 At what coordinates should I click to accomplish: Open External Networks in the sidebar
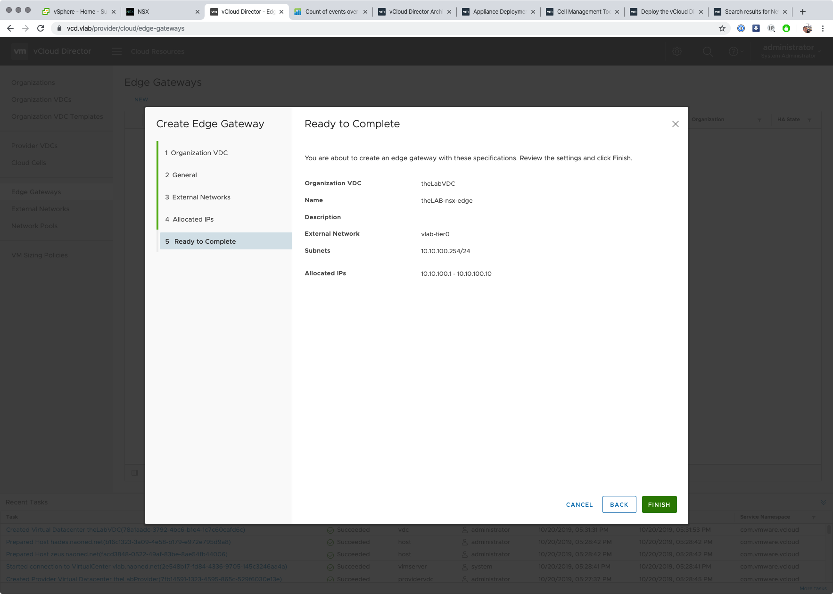pos(41,209)
